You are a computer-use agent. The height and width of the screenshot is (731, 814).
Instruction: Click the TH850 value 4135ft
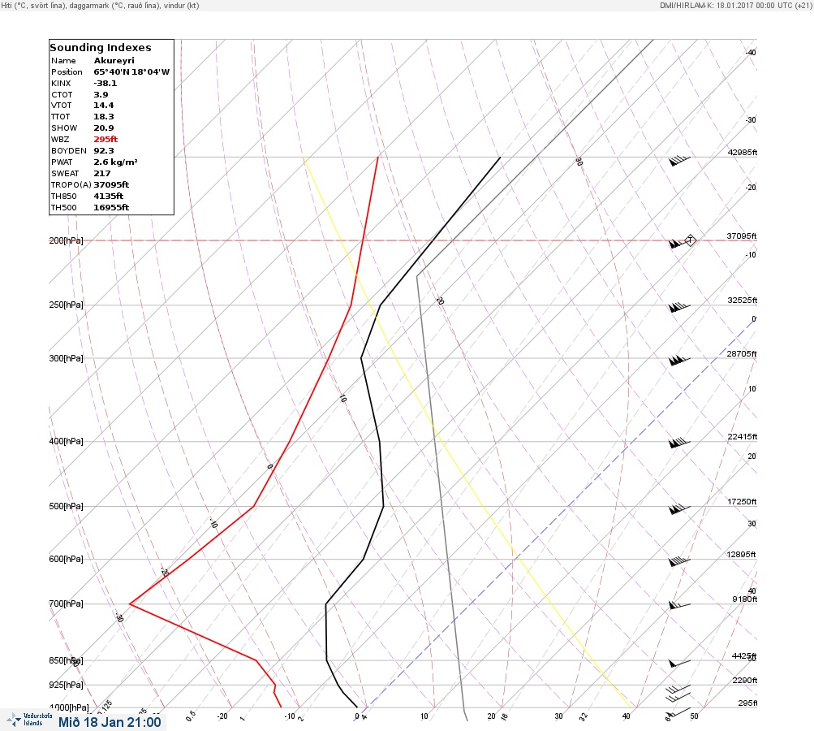click(109, 196)
